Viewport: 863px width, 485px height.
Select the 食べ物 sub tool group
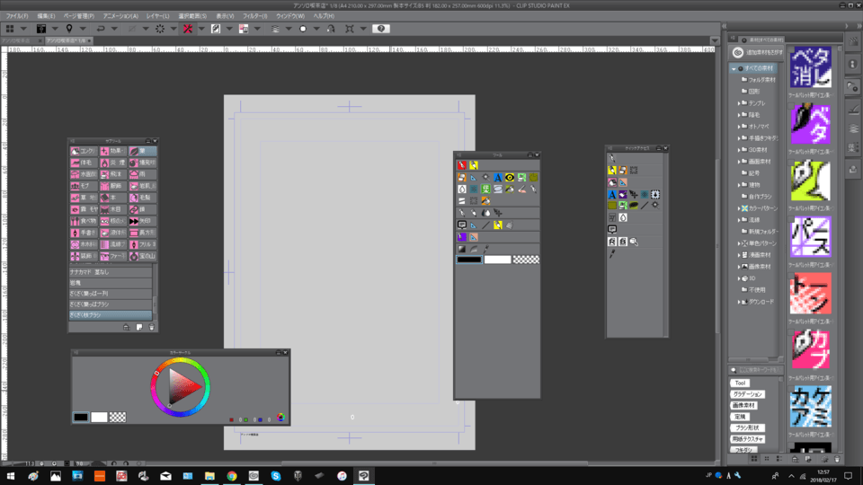(84, 220)
